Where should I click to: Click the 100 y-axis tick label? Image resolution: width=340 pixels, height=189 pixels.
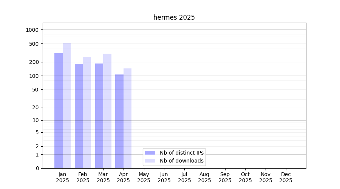point(34,76)
